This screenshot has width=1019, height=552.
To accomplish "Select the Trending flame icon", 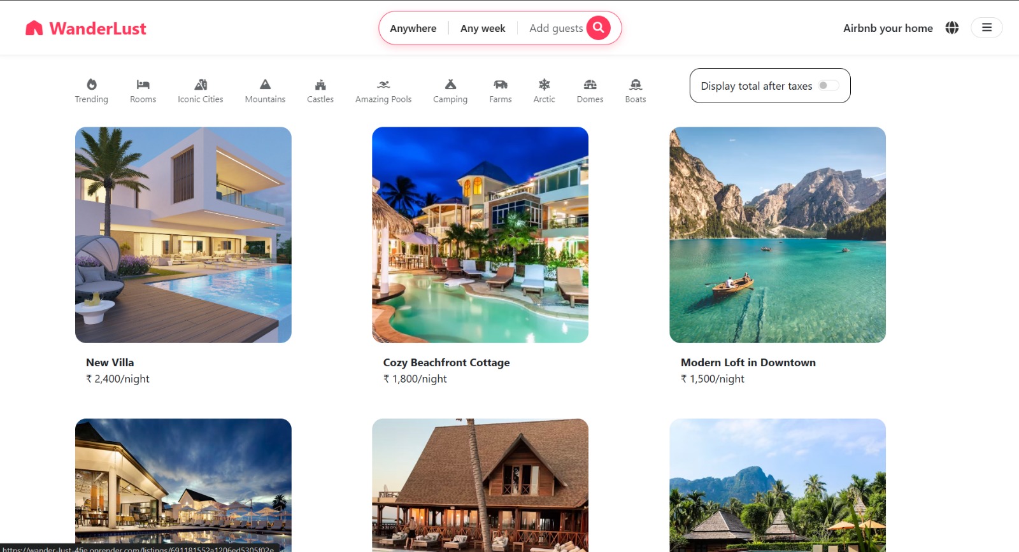I will [92, 84].
